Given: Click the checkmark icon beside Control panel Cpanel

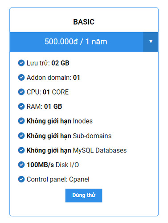Looking at the screenshot, I should tap(21, 179).
